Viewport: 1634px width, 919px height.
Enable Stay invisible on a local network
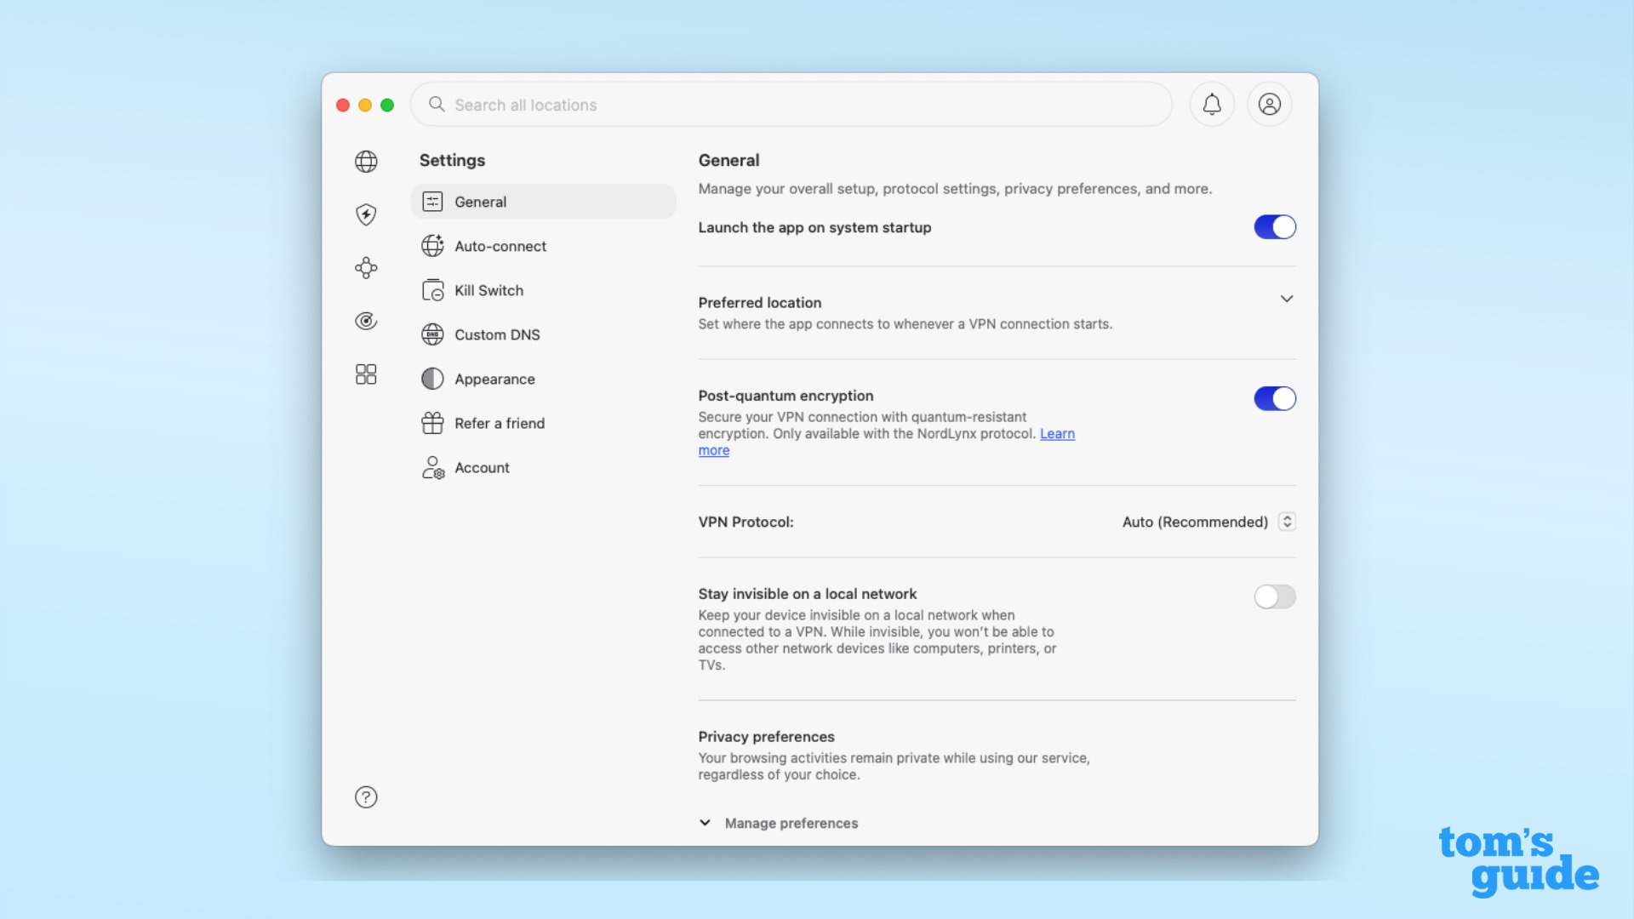click(1274, 596)
